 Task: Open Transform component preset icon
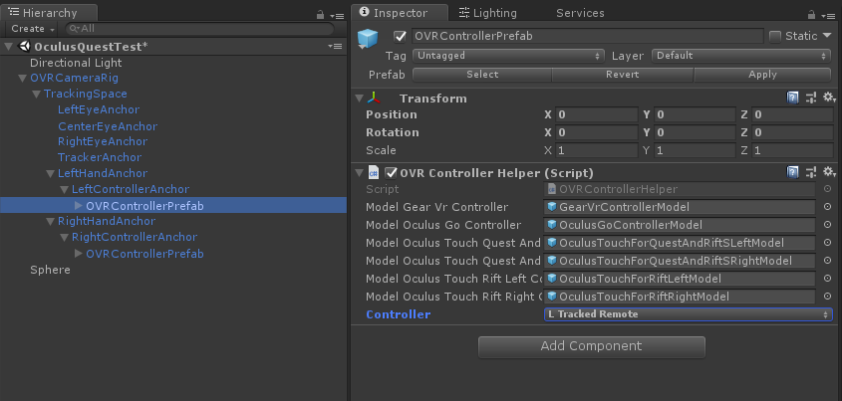811,98
